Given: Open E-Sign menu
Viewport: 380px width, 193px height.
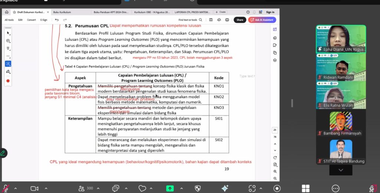Looking at the screenshot, I should tap(44, 20).
